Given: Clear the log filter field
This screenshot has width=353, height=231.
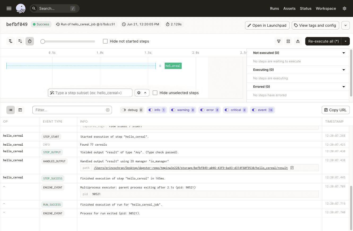Looking at the screenshot, I should point(108,110).
